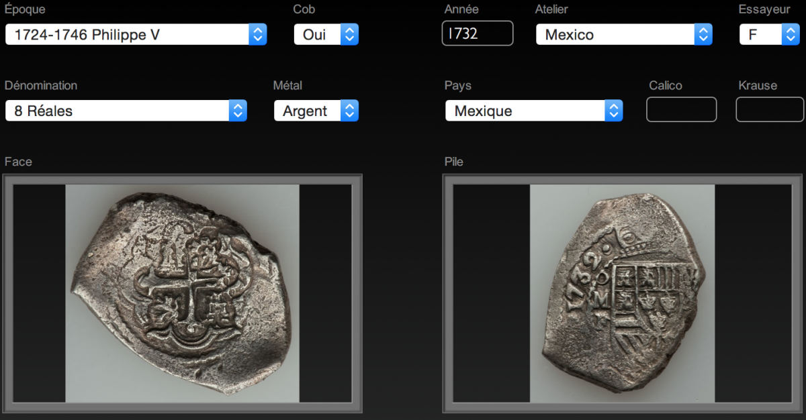Image resolution: width=806 pixels, height=420 pixels.
Task: Click the Atelier dropdown blue chevron icon
Action: point(703,34)
